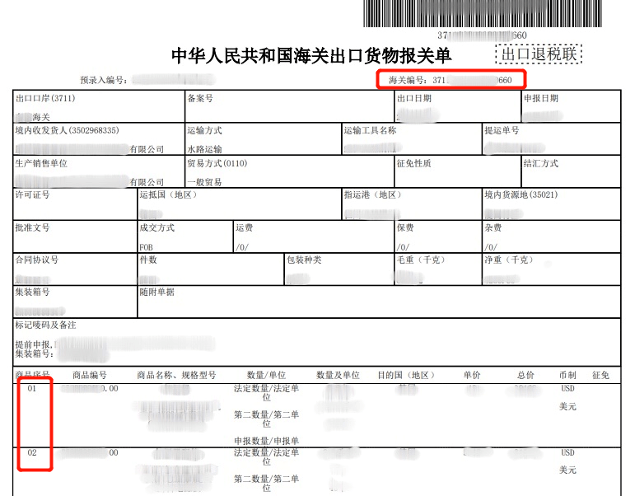Click item sequence number 02

click(x=32, y=452)
